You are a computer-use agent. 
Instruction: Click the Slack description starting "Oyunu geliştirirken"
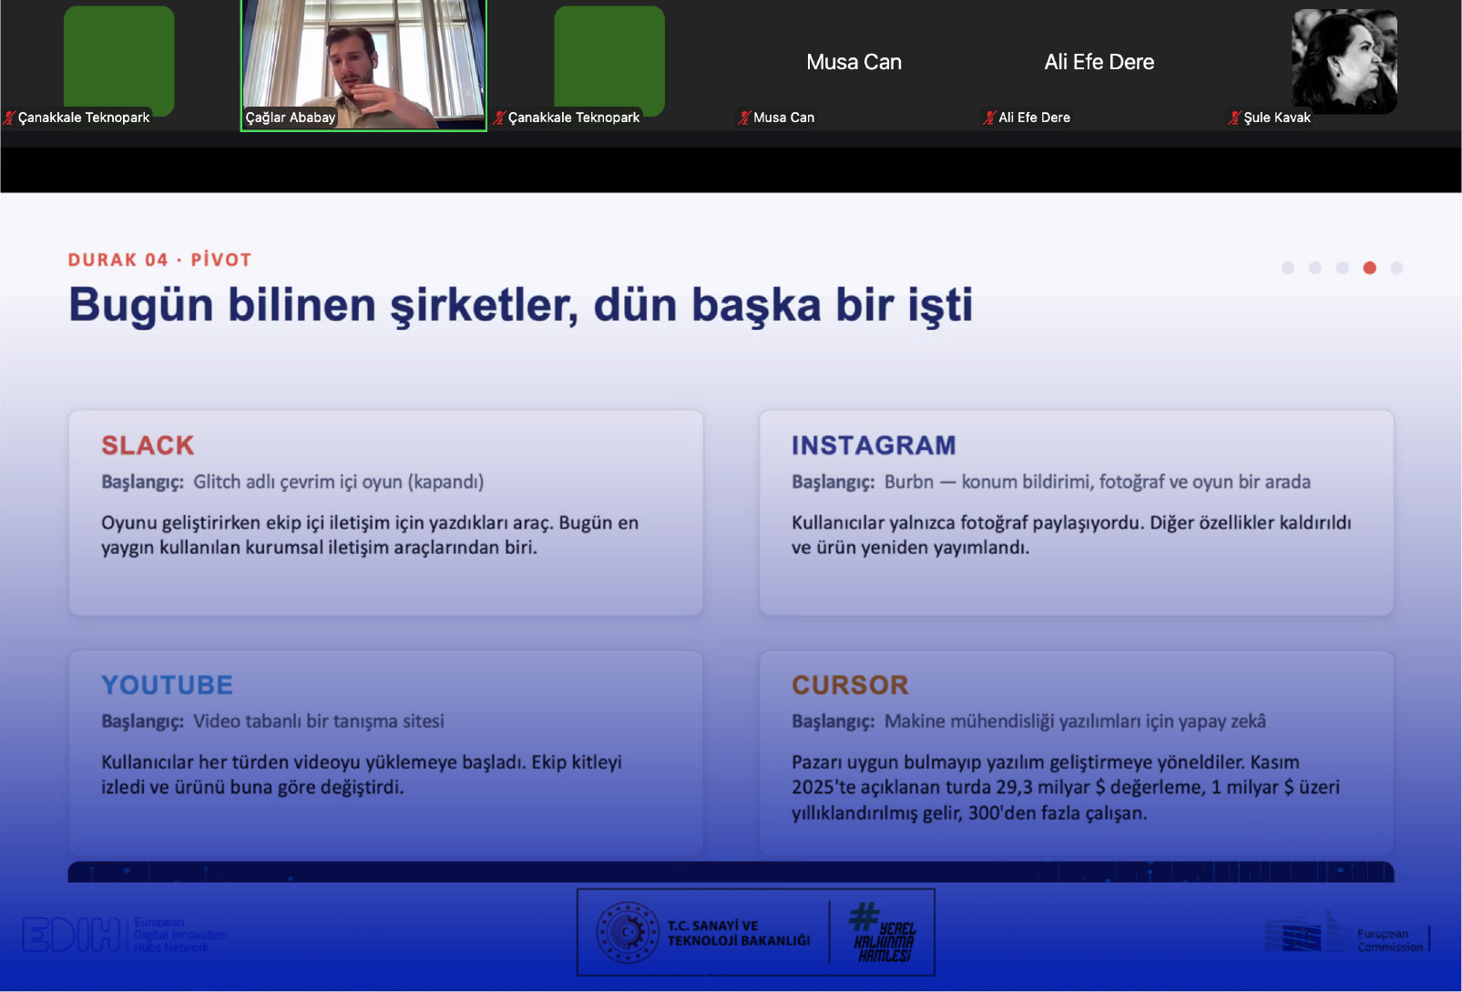(x=370, y=535)
